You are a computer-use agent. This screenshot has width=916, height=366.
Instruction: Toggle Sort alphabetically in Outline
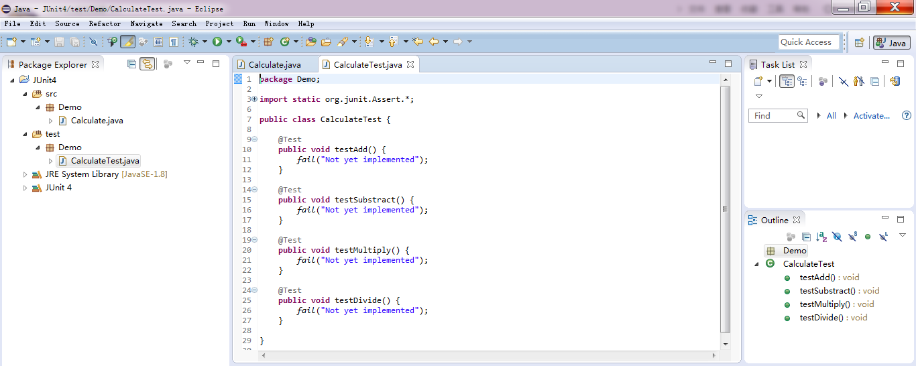[x=821, y=237]
